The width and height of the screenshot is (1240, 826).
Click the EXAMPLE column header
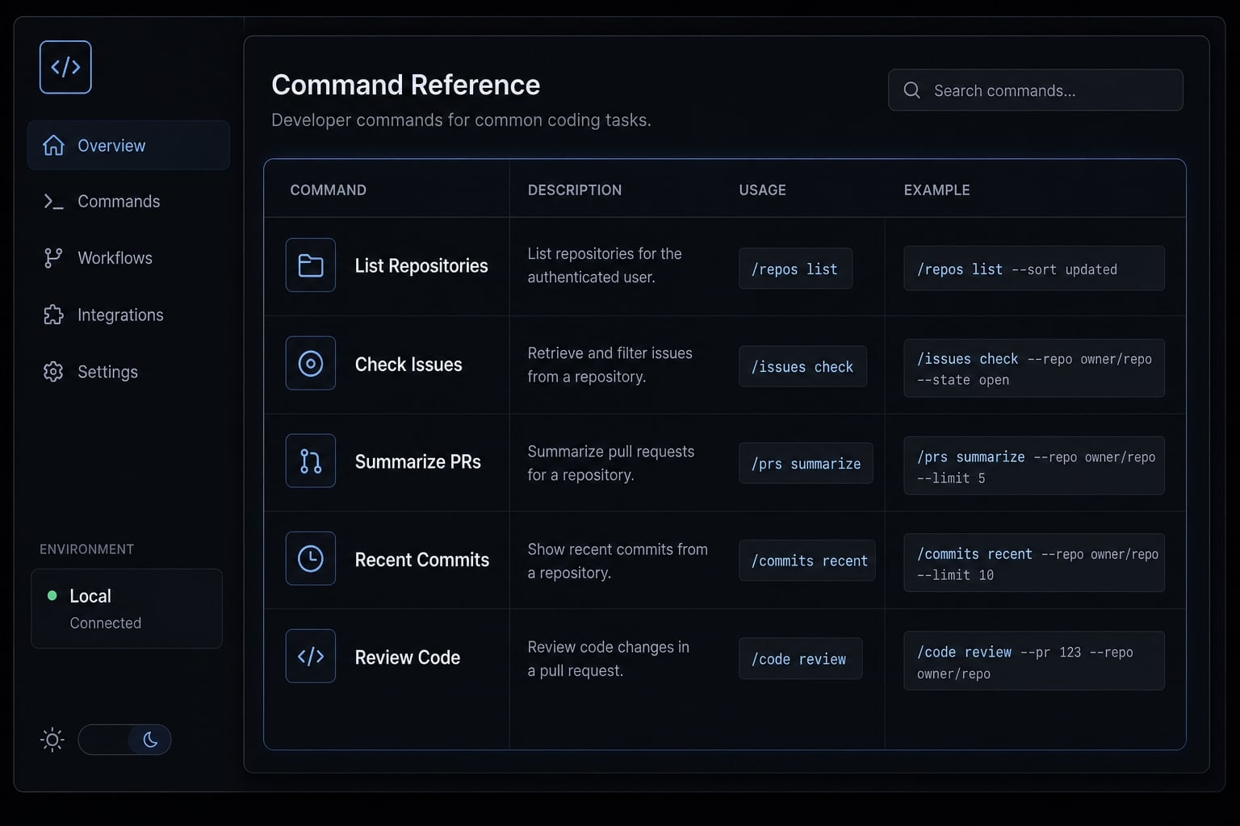click(x=936, y=190)
